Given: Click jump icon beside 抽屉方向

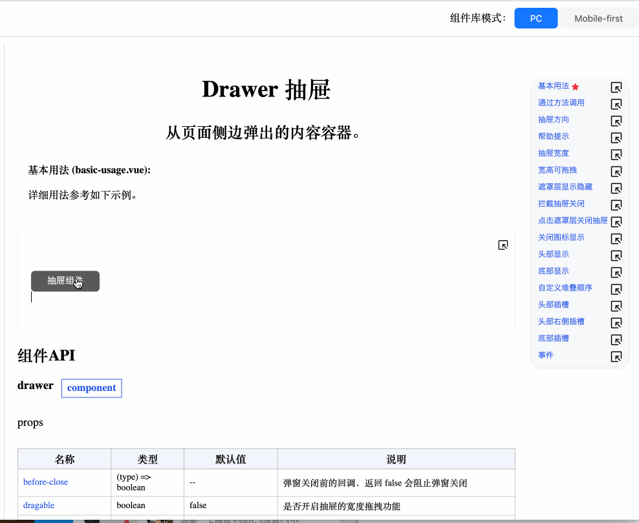Looking at the screenshot, I should (x=616, y=121).
